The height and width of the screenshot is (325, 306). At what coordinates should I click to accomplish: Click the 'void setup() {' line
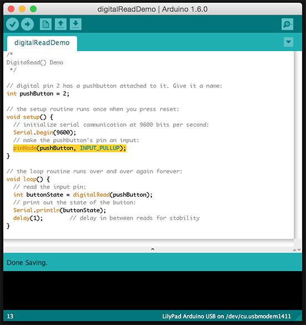click(30, 117)
